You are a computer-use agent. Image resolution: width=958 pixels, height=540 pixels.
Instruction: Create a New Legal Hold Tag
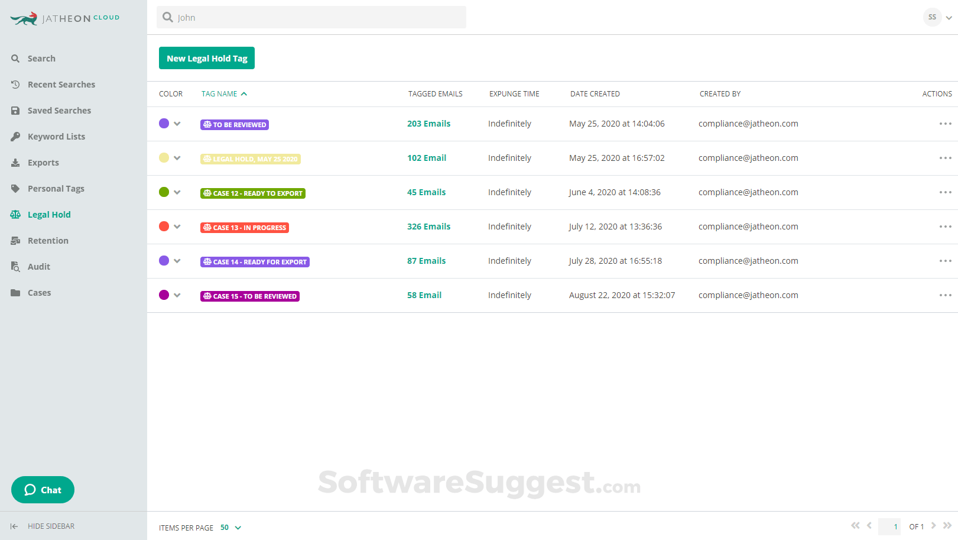pos(206,58)
